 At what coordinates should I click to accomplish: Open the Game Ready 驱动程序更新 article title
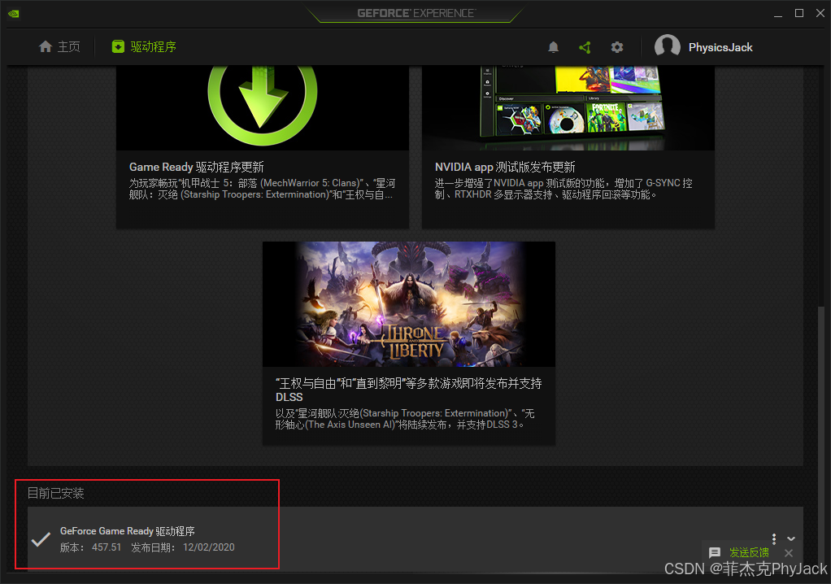(197, 167)
